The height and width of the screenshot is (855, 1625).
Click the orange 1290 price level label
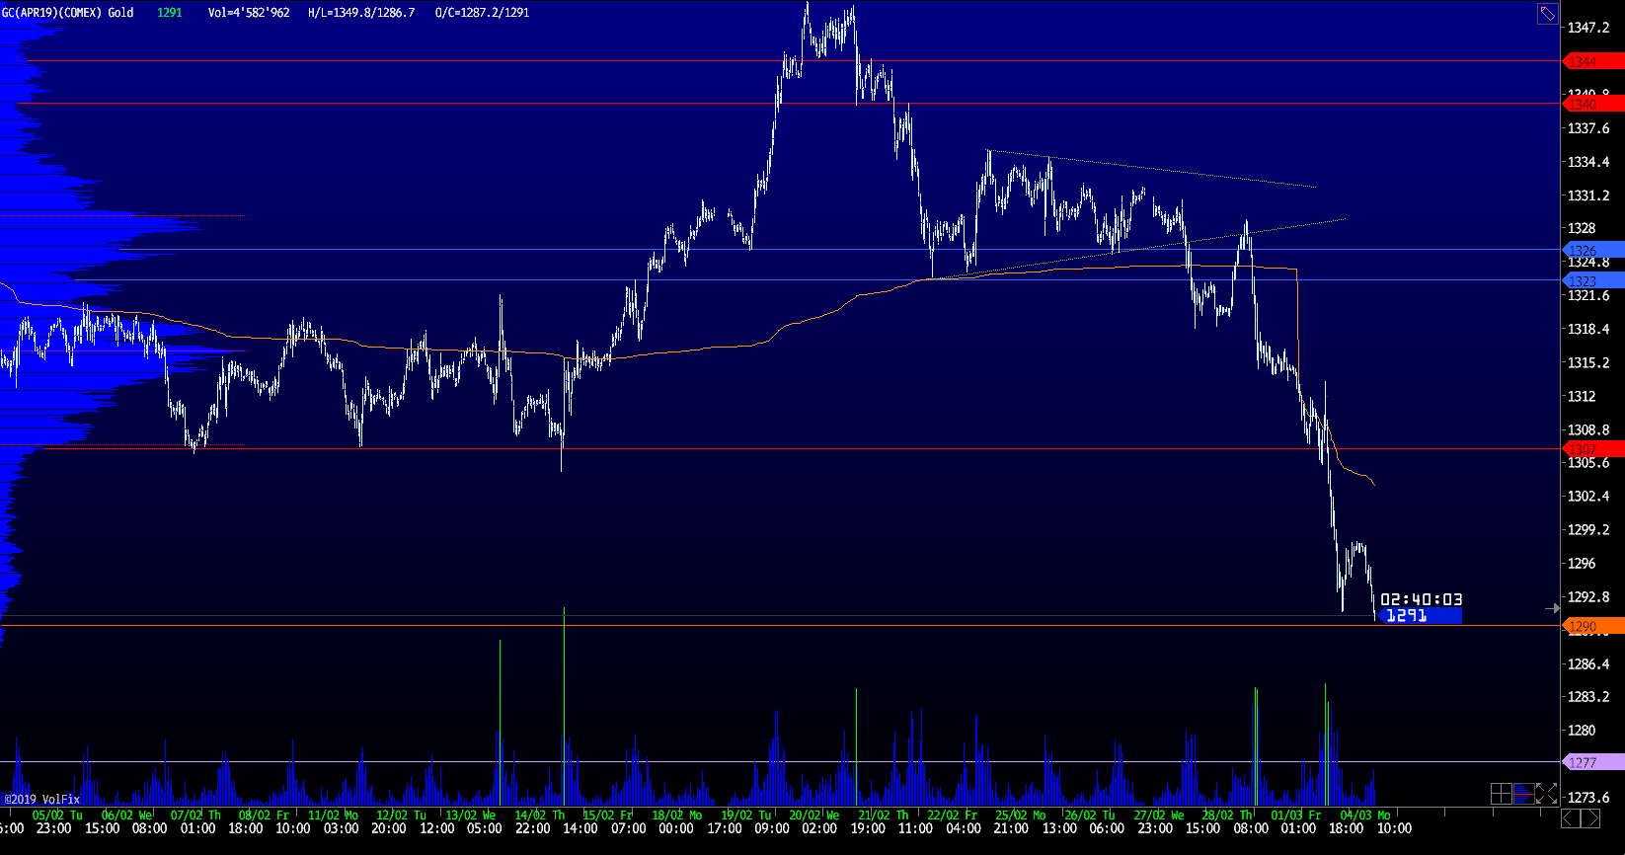(x=1592, y=626)
